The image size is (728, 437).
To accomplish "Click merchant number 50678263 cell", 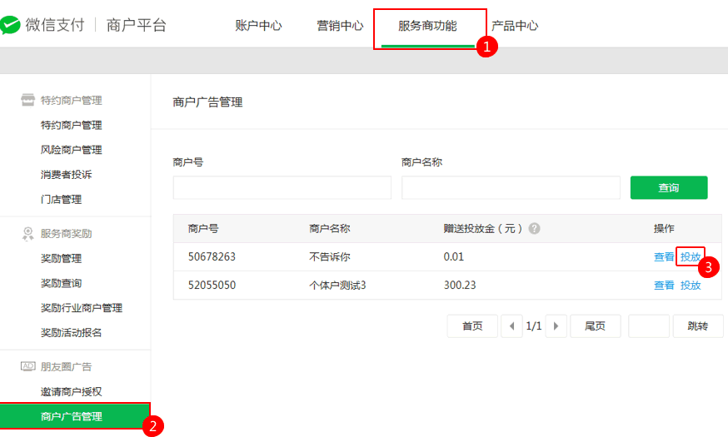I will tap(212, 256).
